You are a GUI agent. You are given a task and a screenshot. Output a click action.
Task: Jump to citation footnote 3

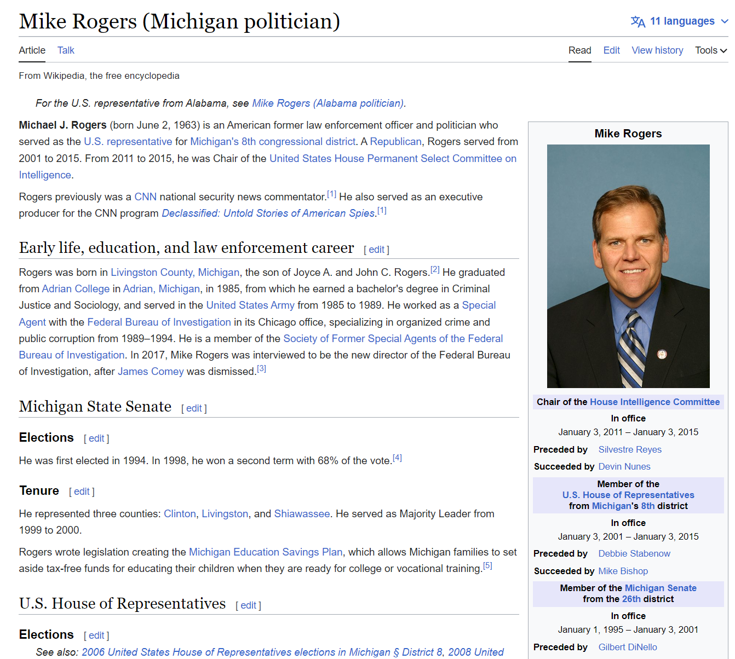(x=262, y=369)
